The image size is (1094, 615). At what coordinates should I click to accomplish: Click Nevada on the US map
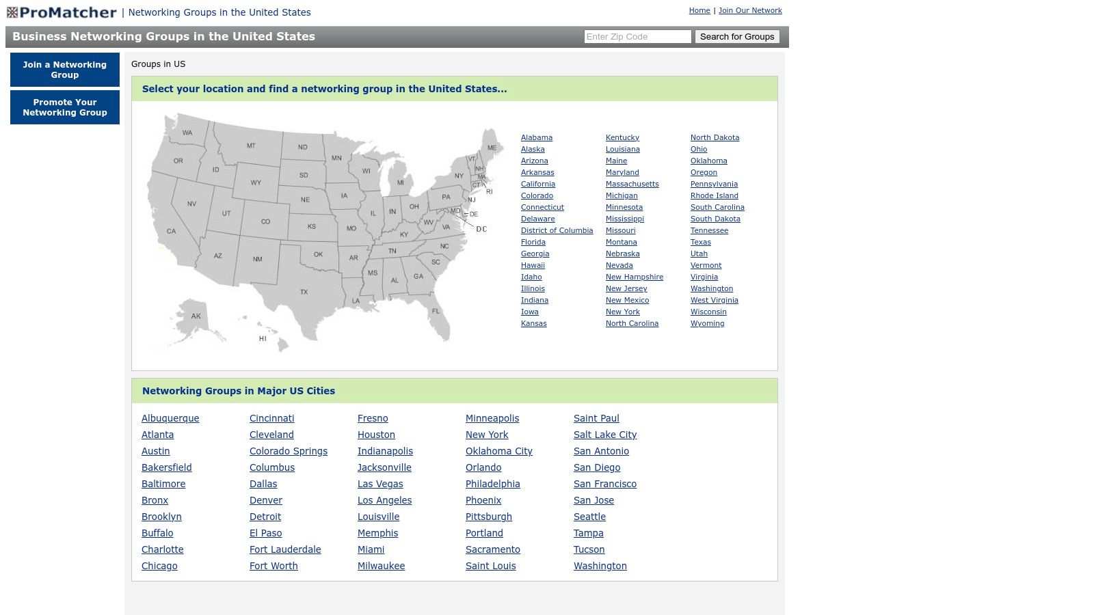191,204
